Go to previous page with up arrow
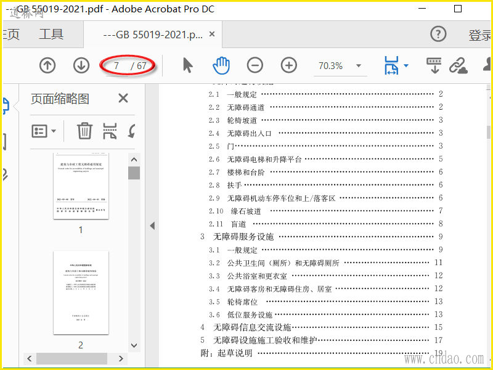The image size is (493, 370). point(47,65)
